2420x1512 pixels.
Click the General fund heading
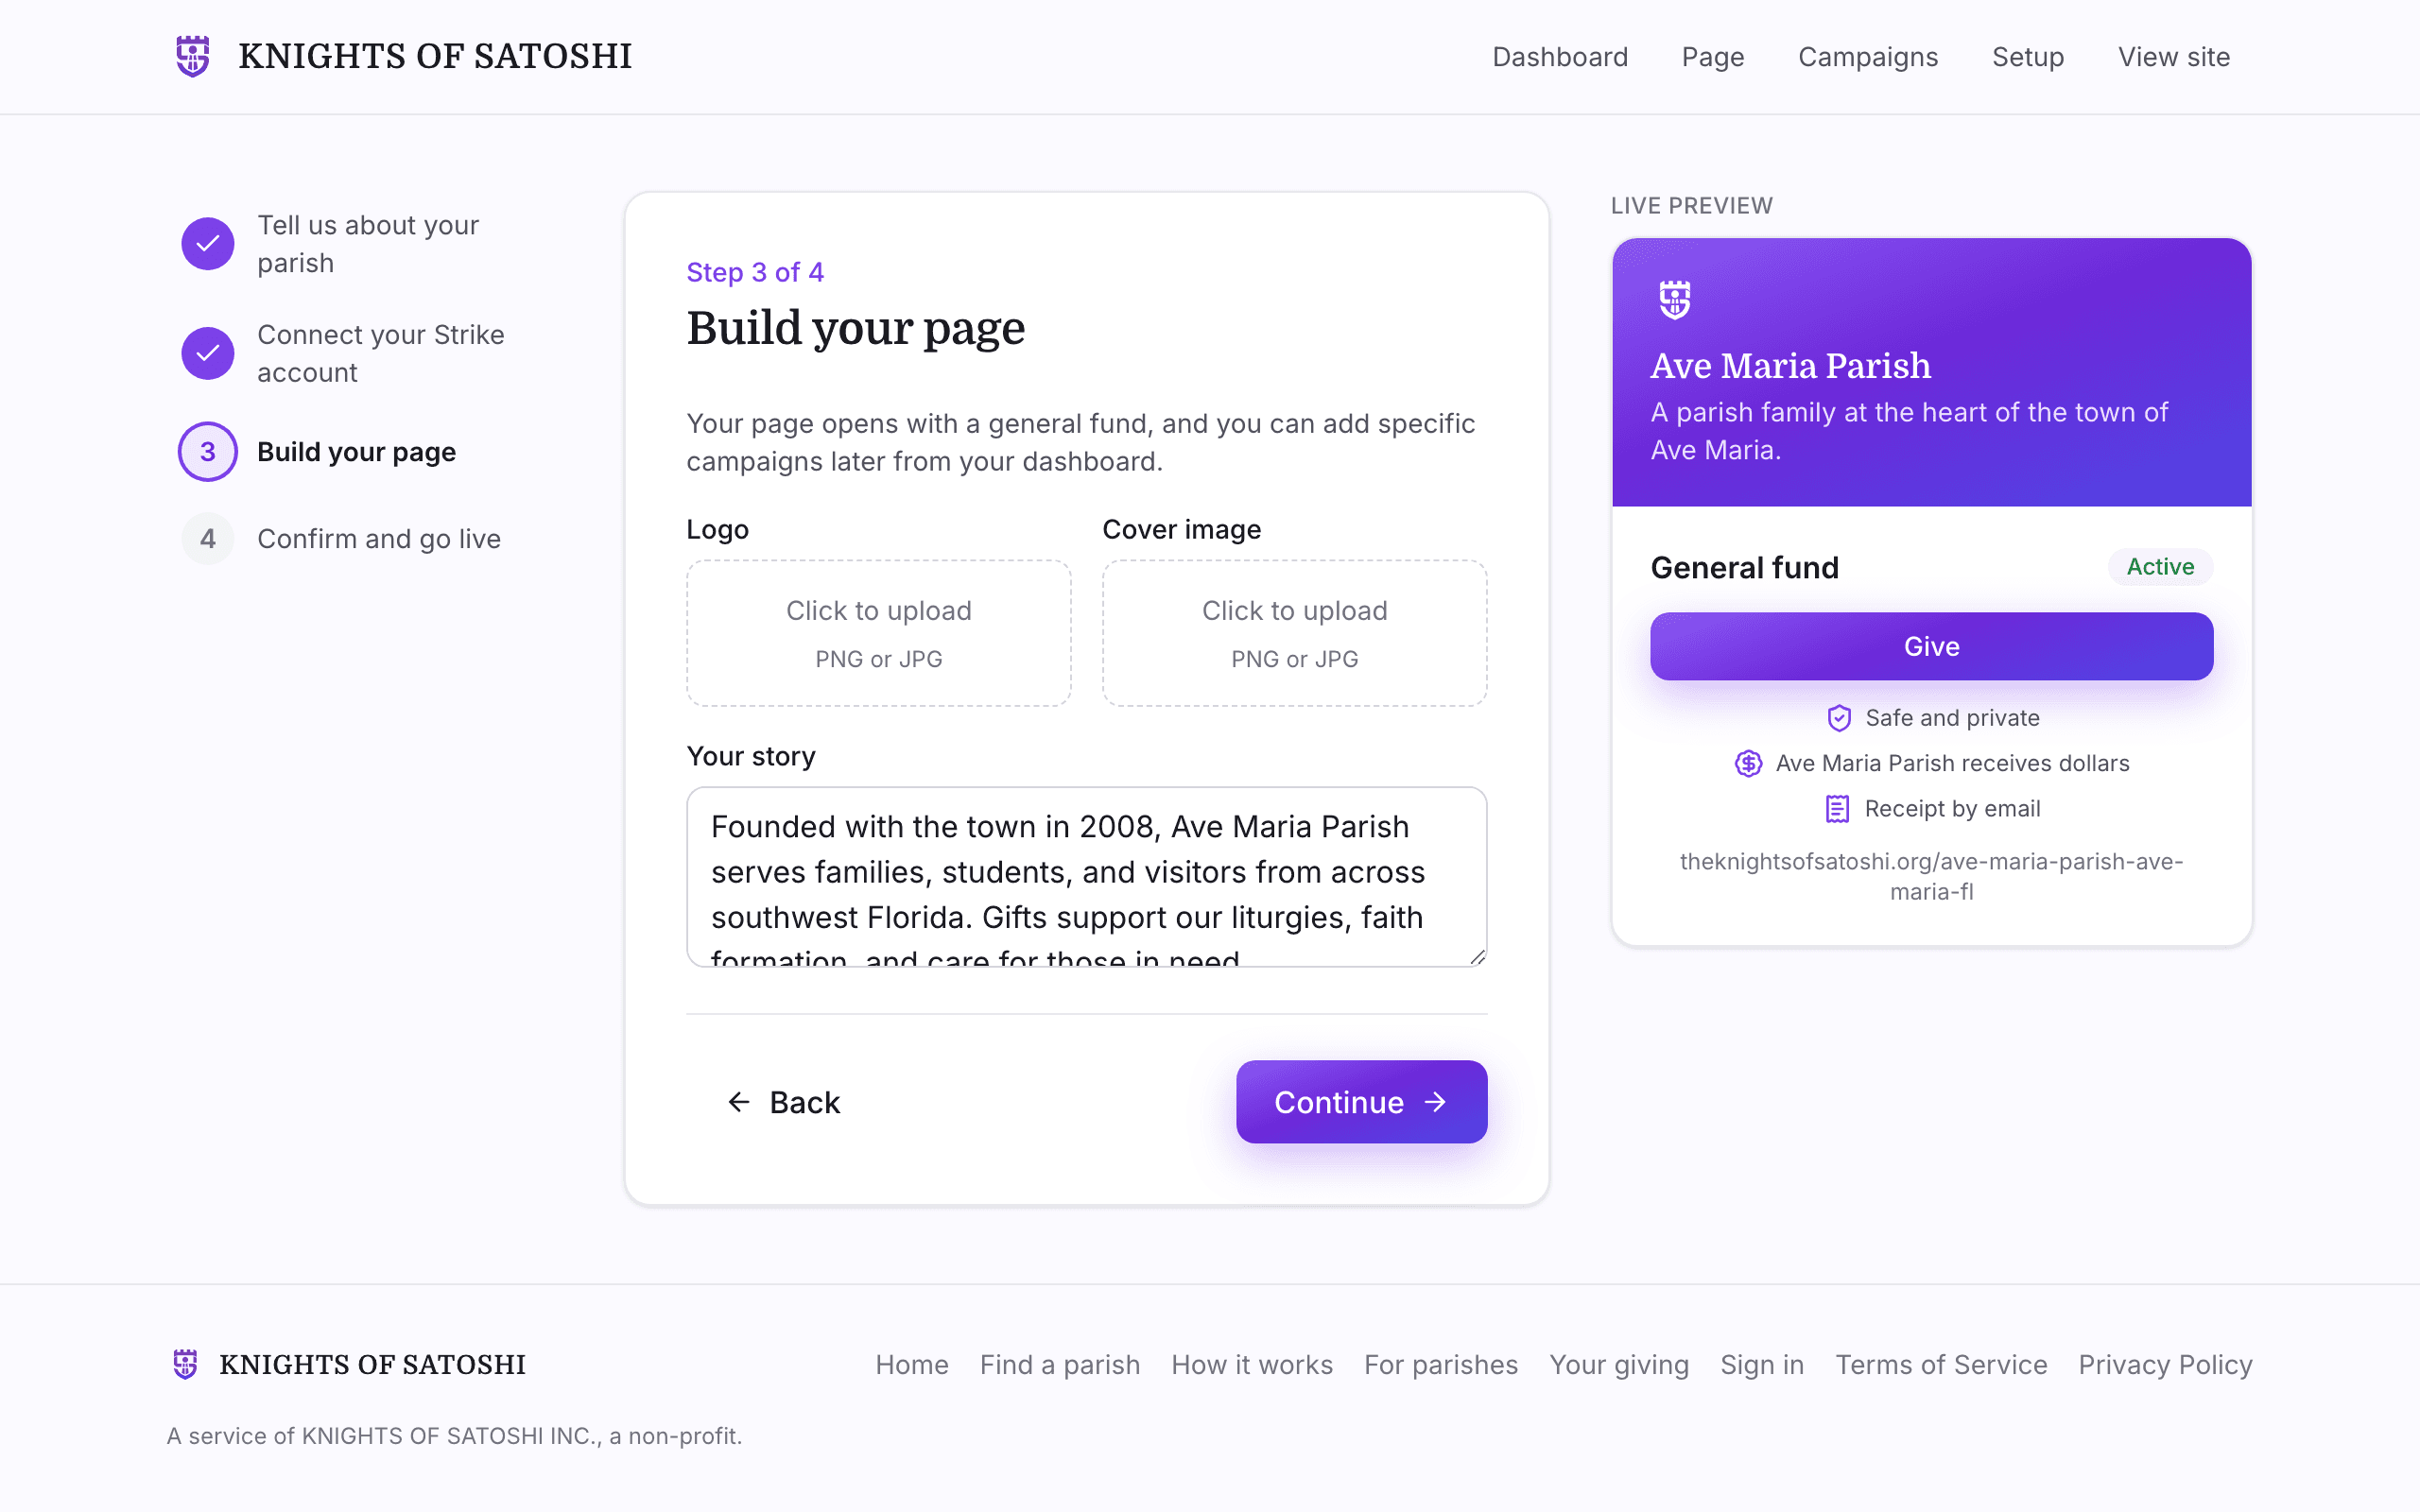coord(1744,568)
